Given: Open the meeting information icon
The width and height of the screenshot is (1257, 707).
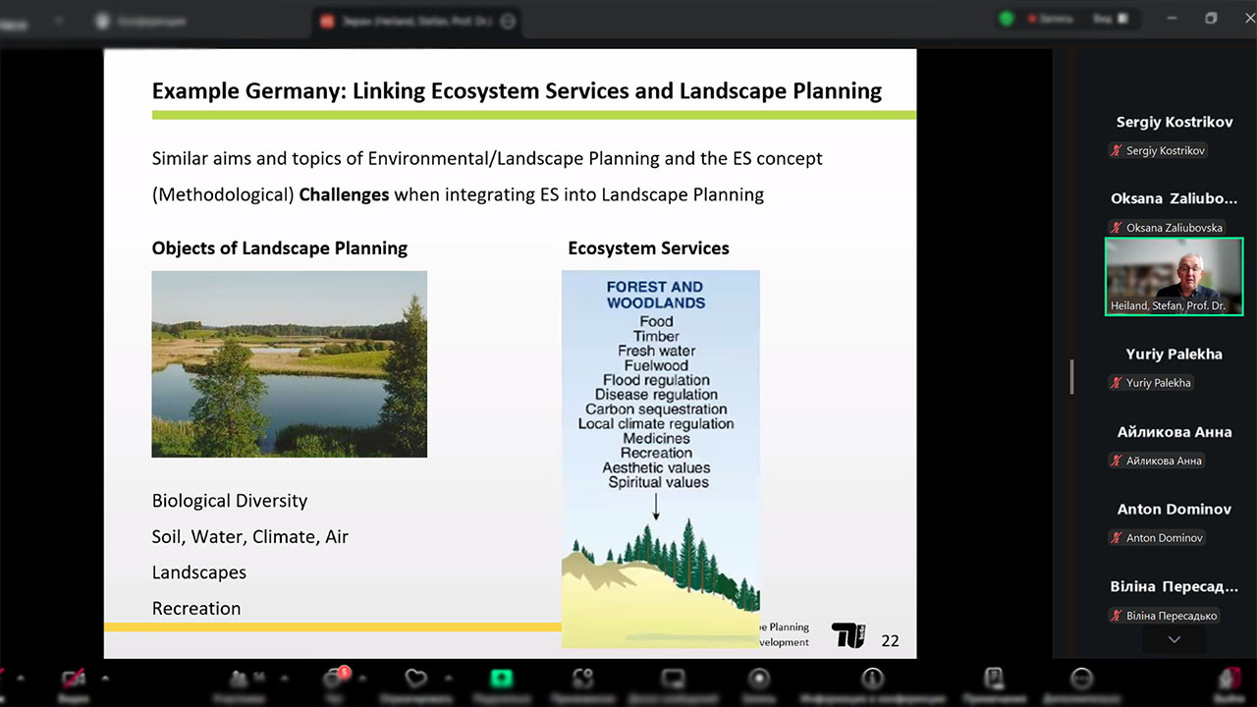Looking at the screenshot, I should (x=872, y=680).
